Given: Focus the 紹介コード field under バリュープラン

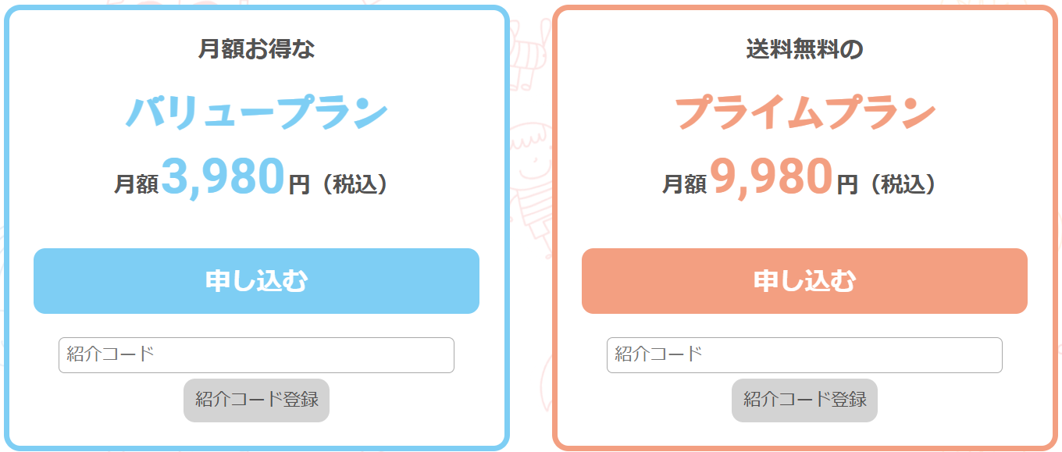Looking at the screenshot, I should coord(256,355).
